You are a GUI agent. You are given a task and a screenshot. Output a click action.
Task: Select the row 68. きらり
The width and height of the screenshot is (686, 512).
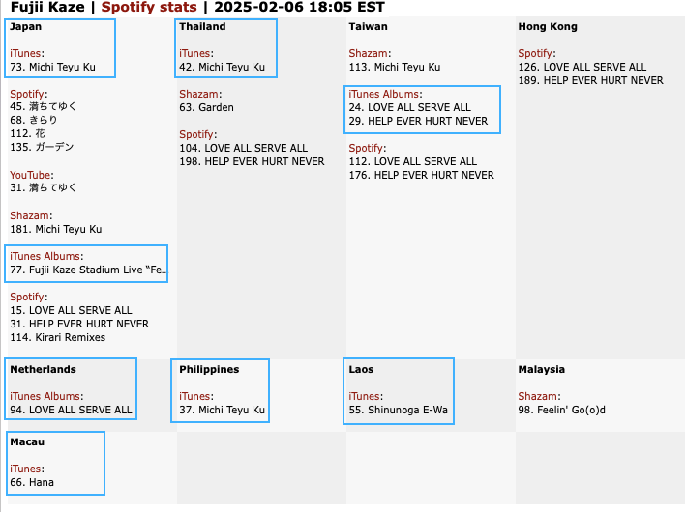(x=34, y=120)
